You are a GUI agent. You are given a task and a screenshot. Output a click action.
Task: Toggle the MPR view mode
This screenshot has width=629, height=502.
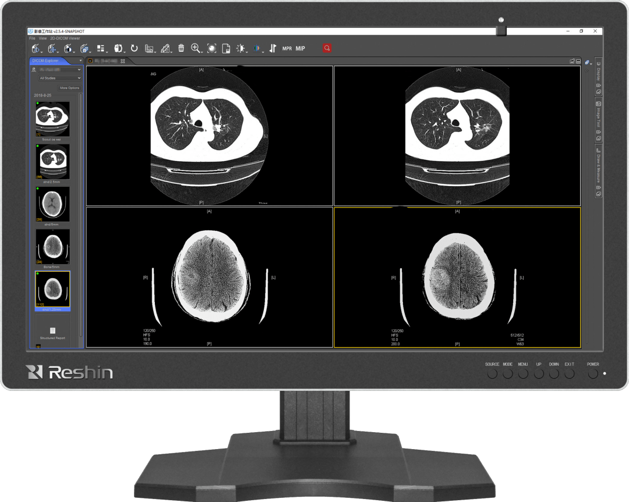point(287,49)
